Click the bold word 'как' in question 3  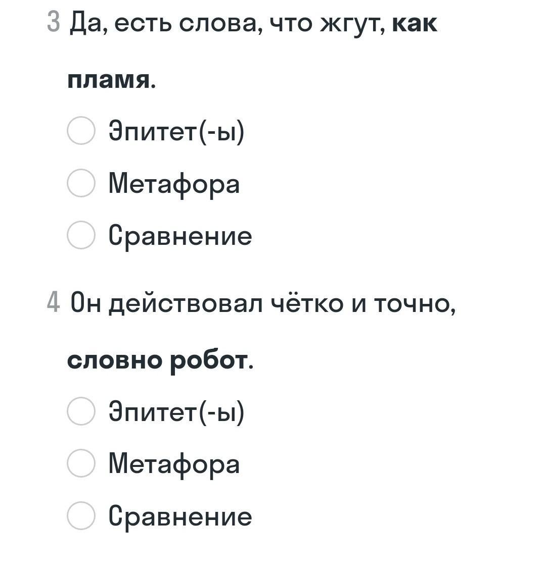[x=415, y=23]
